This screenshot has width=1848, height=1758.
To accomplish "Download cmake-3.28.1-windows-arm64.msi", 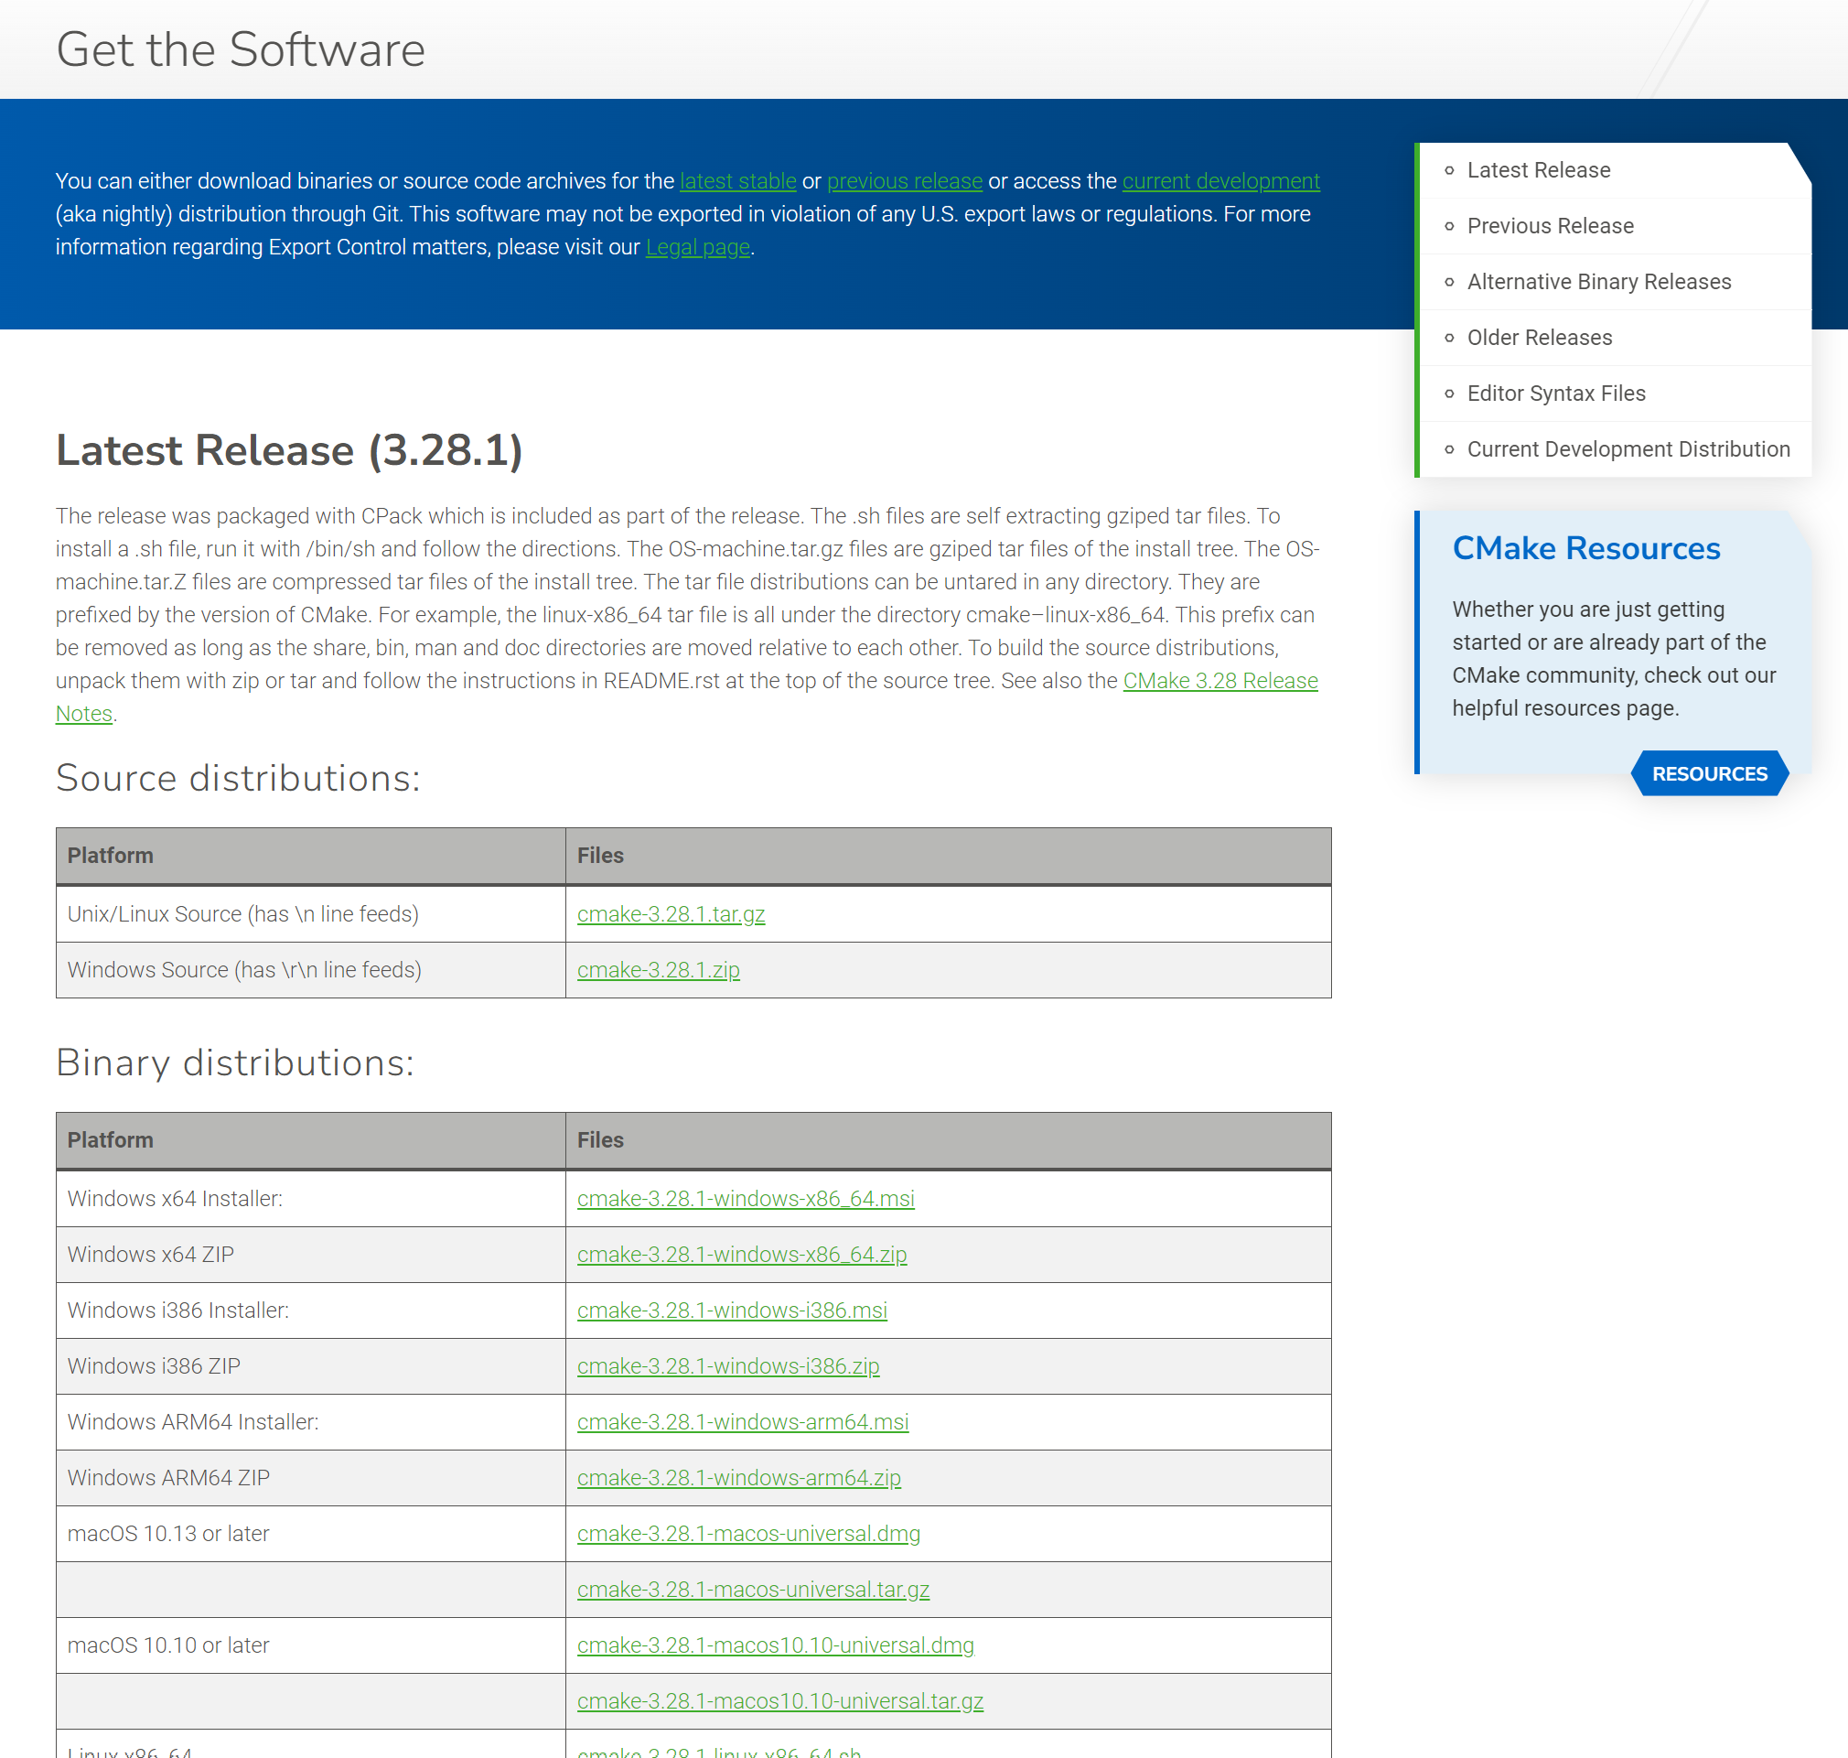I will [x=743, y=1421].
